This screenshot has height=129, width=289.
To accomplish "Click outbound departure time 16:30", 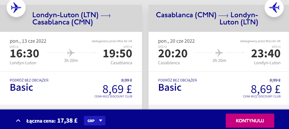I will tap(25, 54).
